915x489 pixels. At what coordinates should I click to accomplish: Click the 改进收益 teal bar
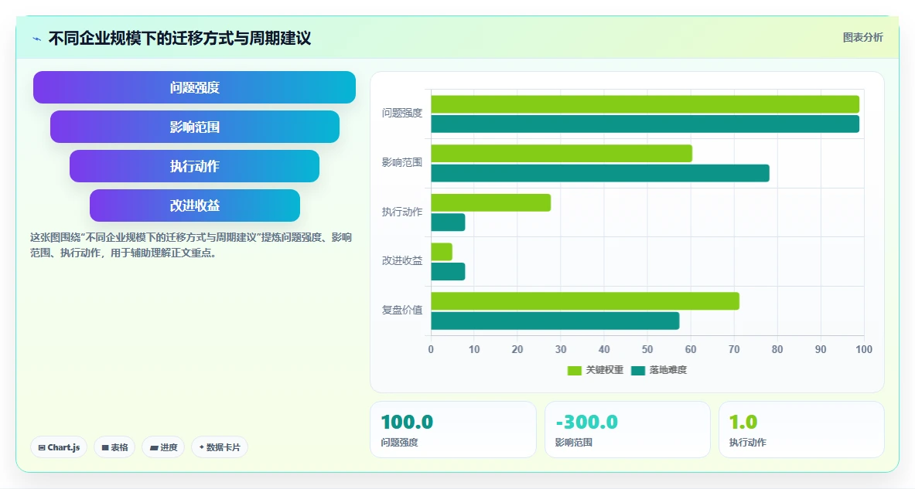click(x=448, y=272)
